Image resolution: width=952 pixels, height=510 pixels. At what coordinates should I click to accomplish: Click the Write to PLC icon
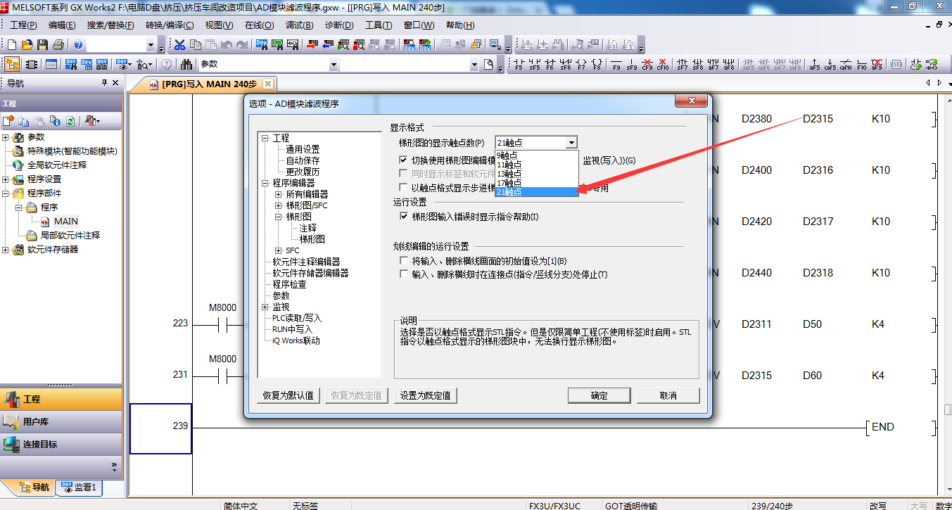pyautogui.click(x=312, y=45)
